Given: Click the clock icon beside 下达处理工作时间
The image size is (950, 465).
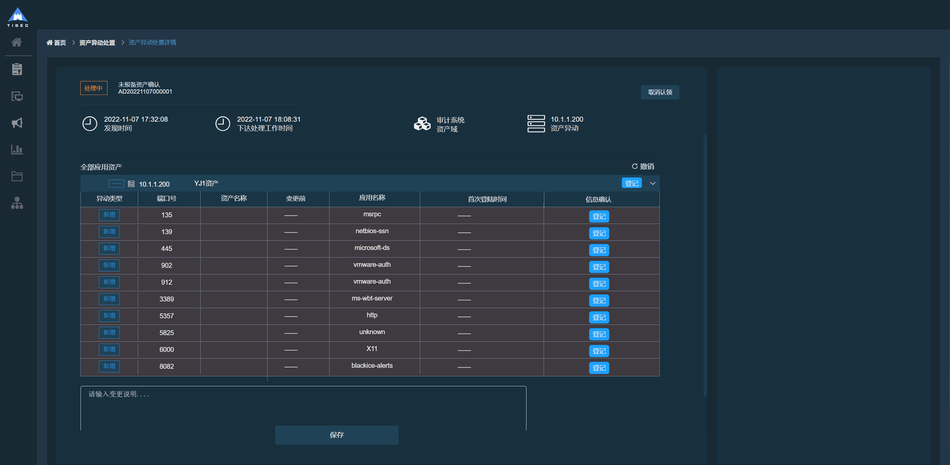Looking at the screenshot, I should tap(223, 124).
